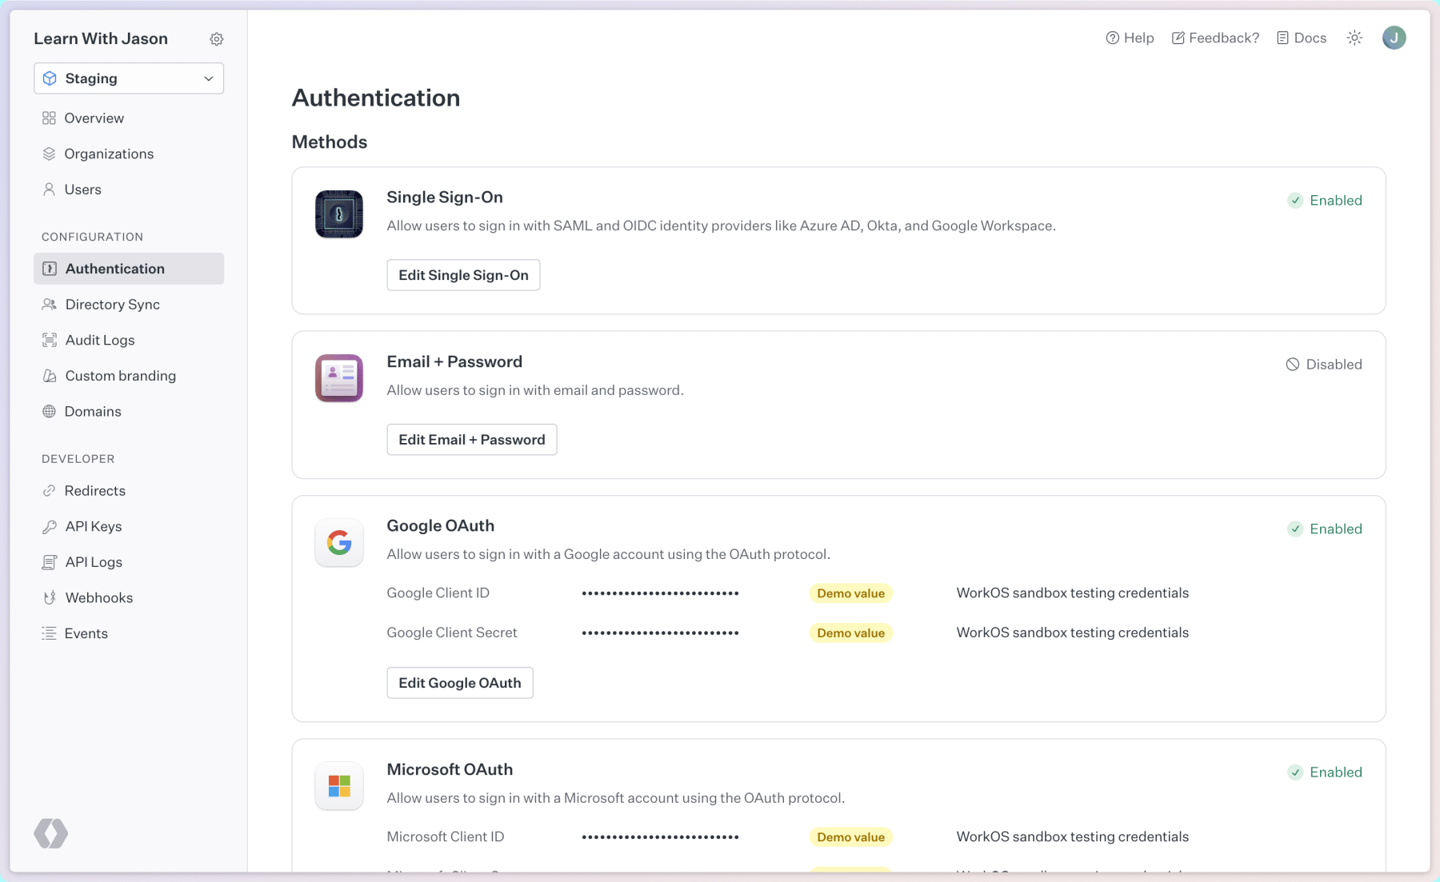This screenshot has height=882, width=1440.
Task: Click the Webhooks icon
Action: (50, 597)
